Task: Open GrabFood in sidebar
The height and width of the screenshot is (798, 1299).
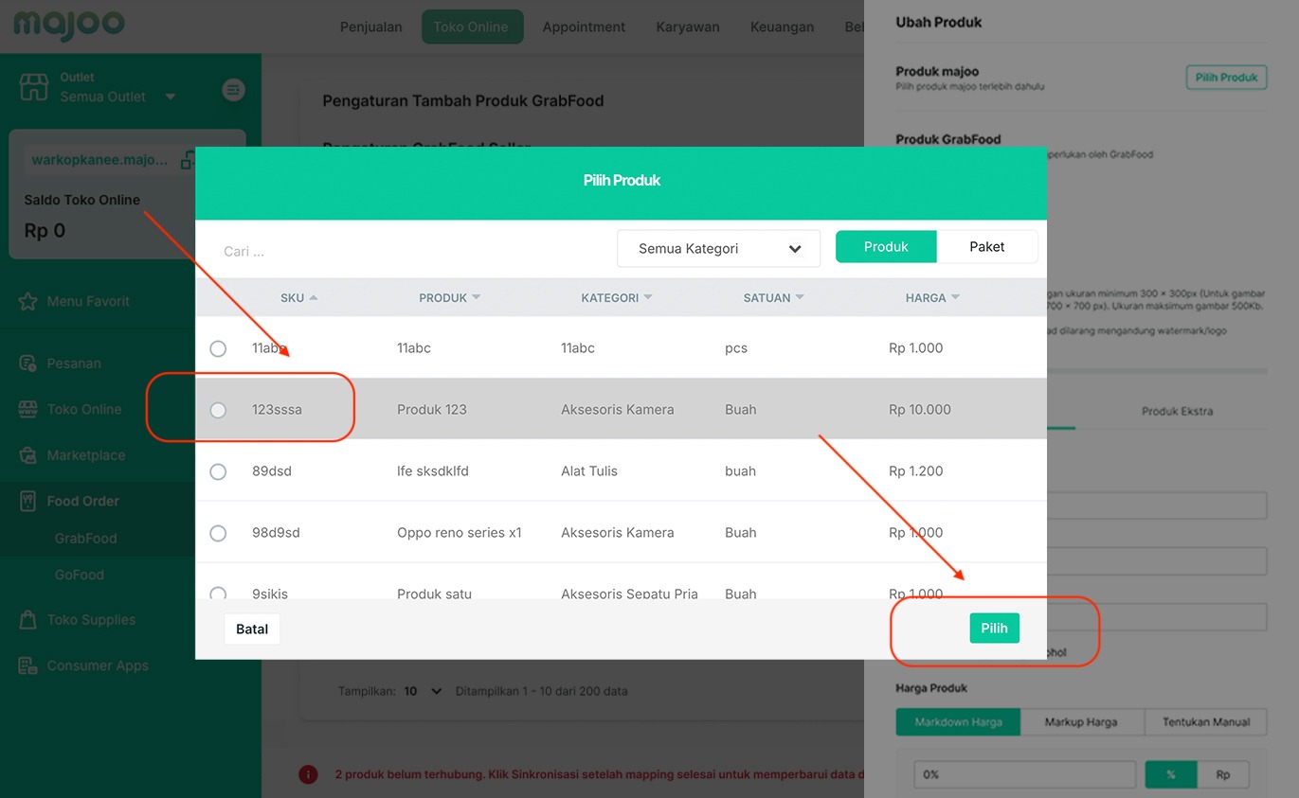Action: [x=85, y=538]
